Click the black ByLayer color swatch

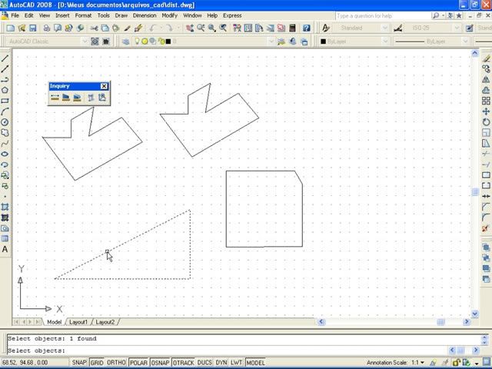coord(323,42)
